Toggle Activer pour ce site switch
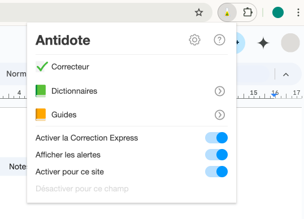304x219 pixels. [216, 172]
